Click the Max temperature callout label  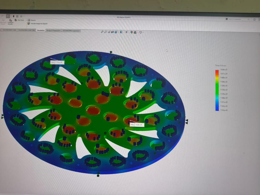[x=137, y=125]
